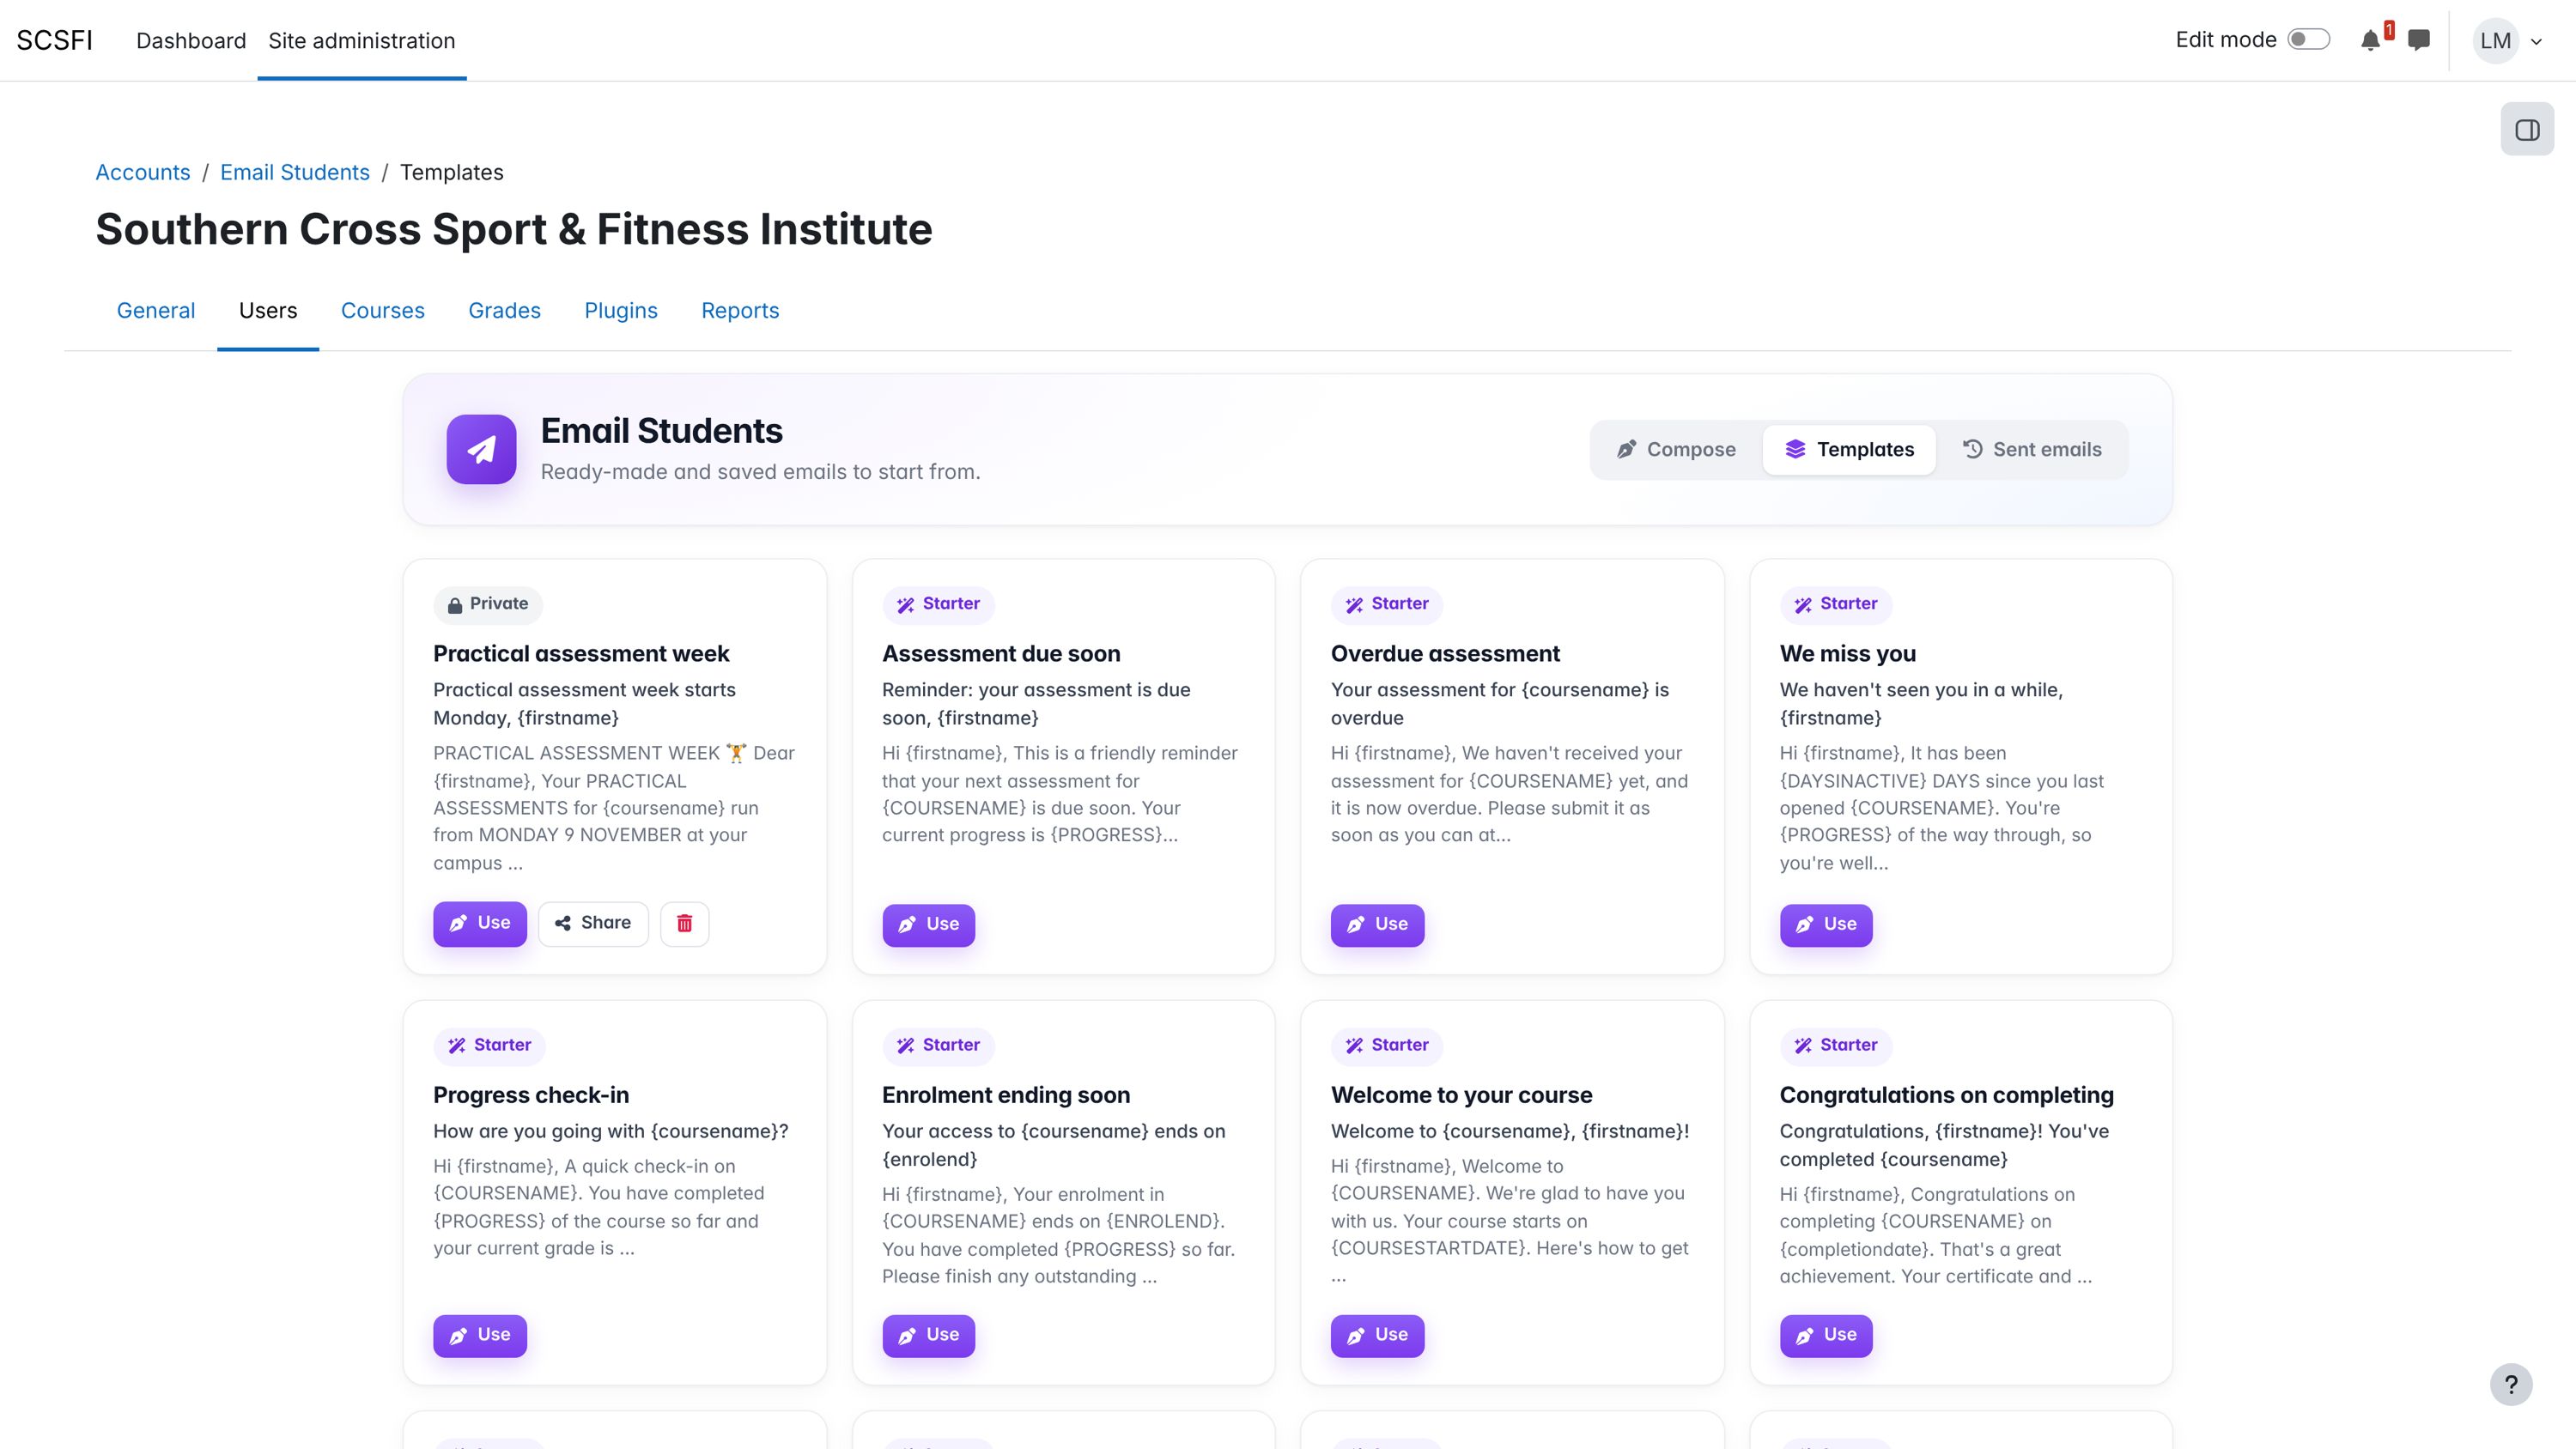The width and height of the screenshot is (2576, 1449).
Task: Click the Starter badge on Enrolment ending soon
Action: (938, 1045)
